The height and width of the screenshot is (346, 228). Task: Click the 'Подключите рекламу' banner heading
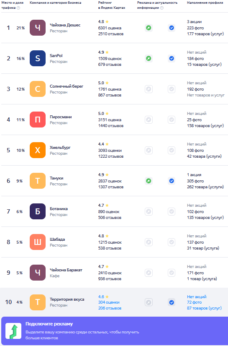click(x=49, y=324)
